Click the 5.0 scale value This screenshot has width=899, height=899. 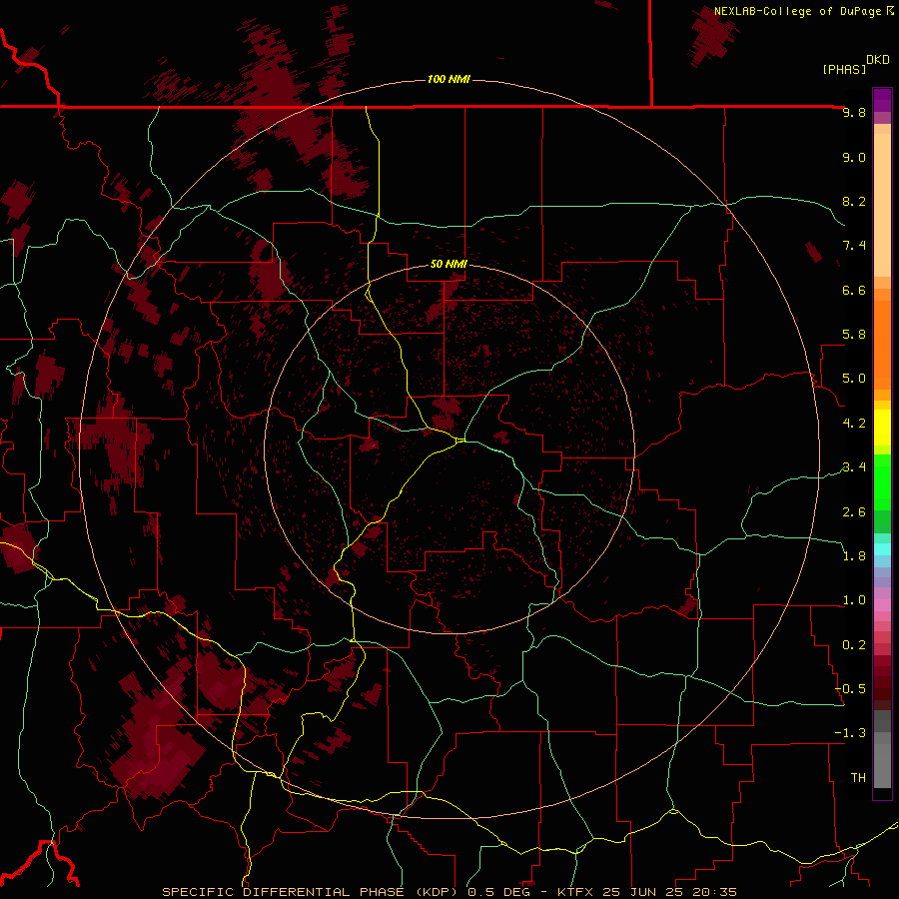coord(854,379)
